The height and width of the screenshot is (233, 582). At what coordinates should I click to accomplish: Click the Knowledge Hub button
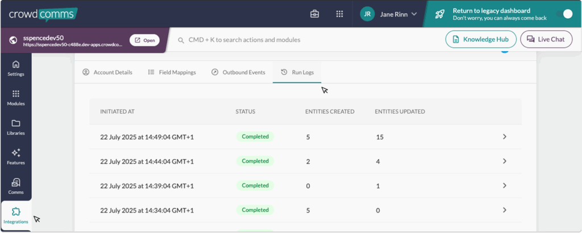480,39
